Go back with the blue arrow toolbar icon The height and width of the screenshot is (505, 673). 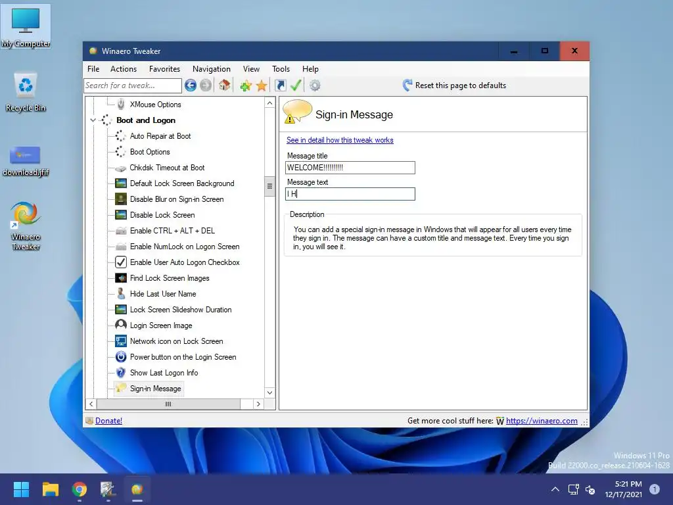[x=191, y=85]
